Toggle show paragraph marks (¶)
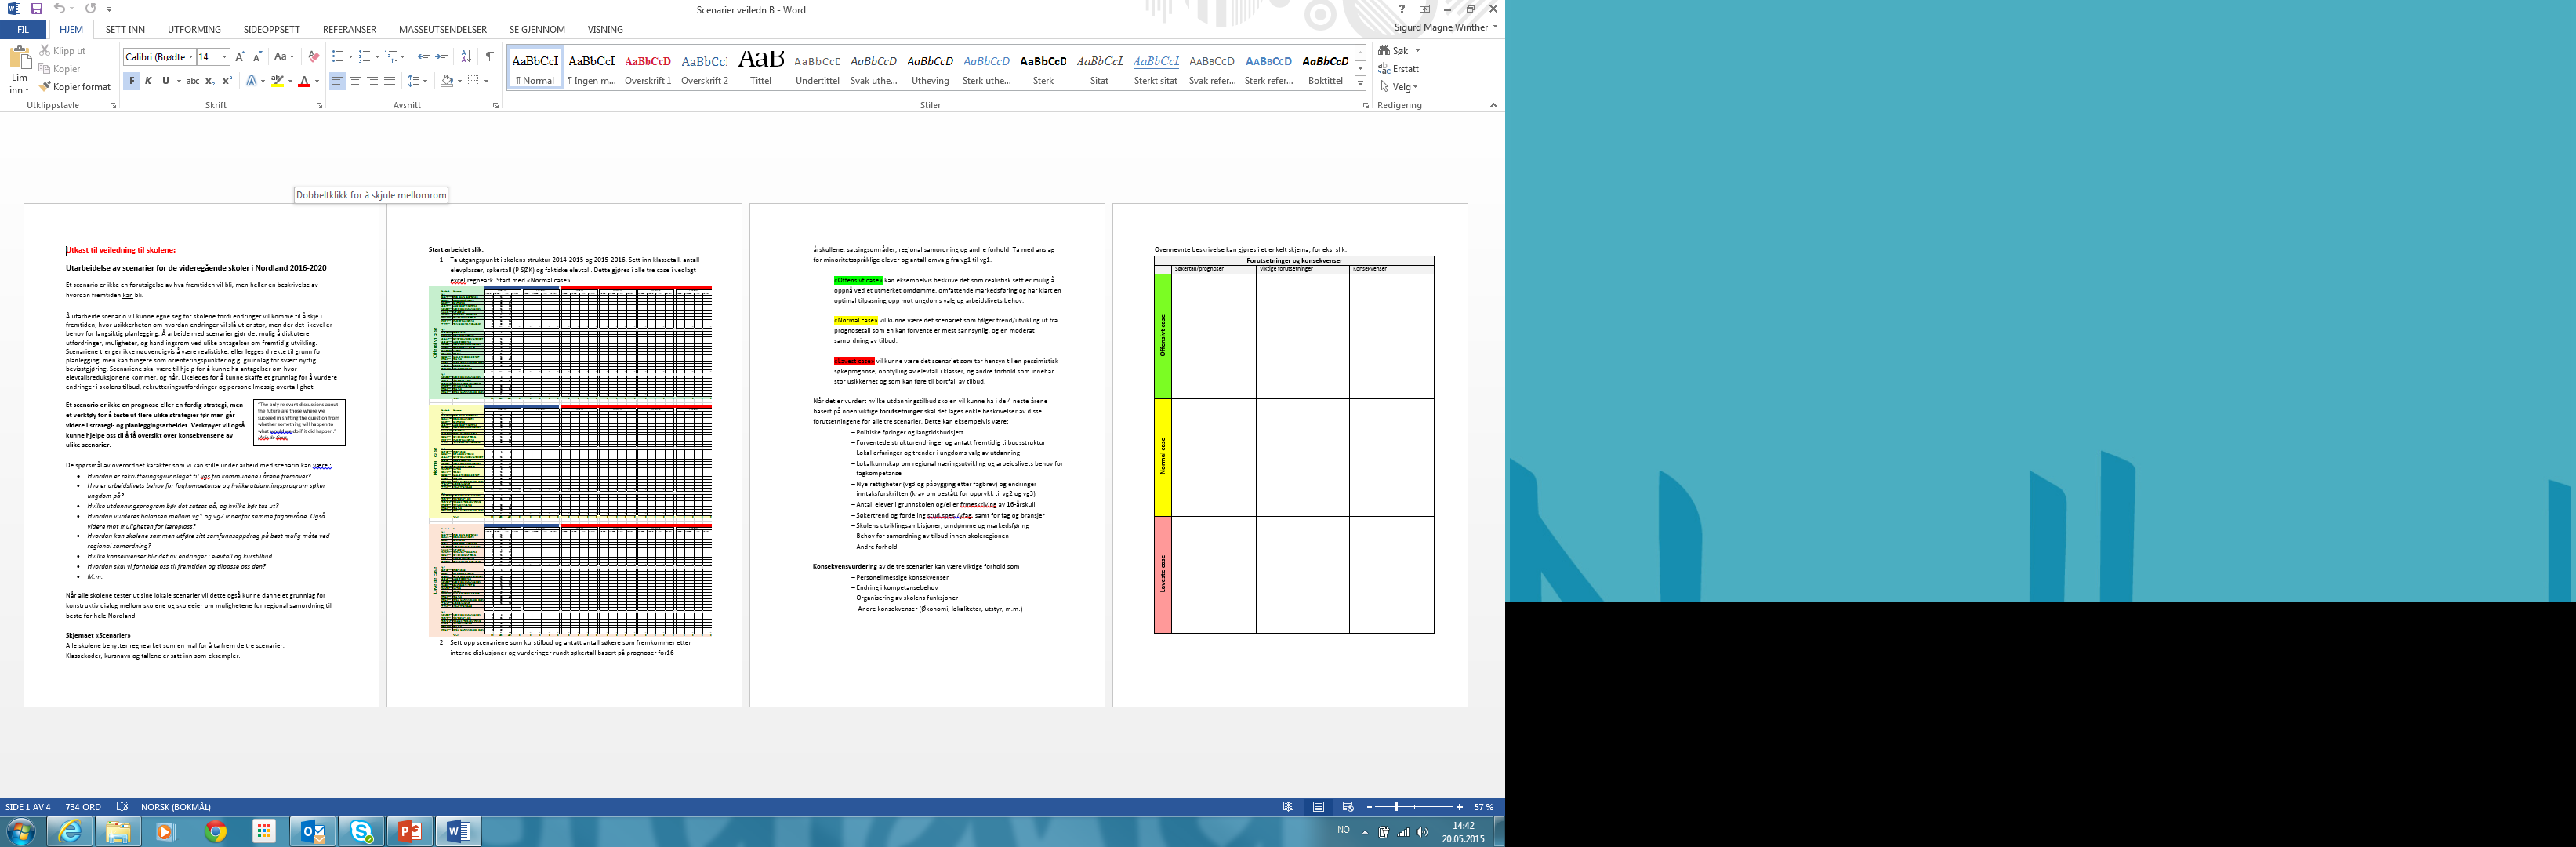This screenshot has height=847, width=2576. pyautogui.click(x=489, y=57)
